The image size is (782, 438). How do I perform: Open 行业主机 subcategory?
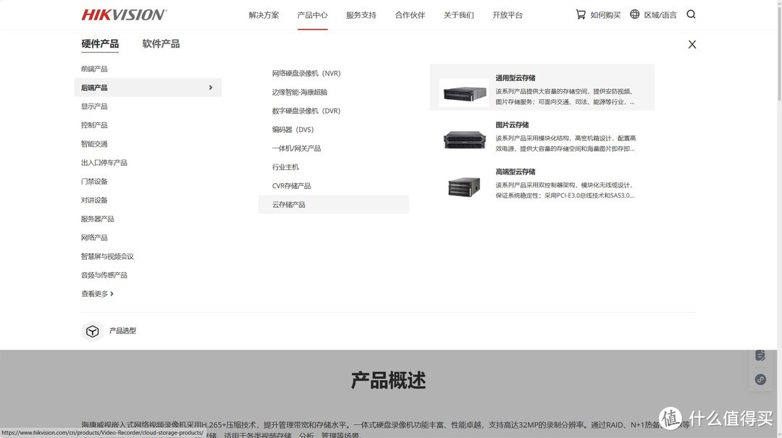tap(286, 167)
